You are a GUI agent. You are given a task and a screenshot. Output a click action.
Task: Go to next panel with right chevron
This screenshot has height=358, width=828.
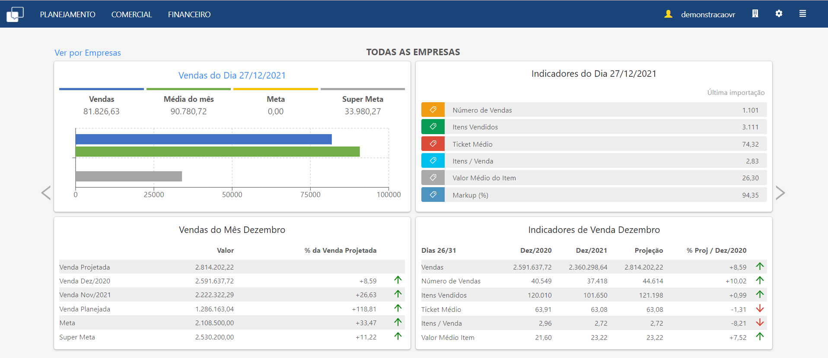[780, 193]
